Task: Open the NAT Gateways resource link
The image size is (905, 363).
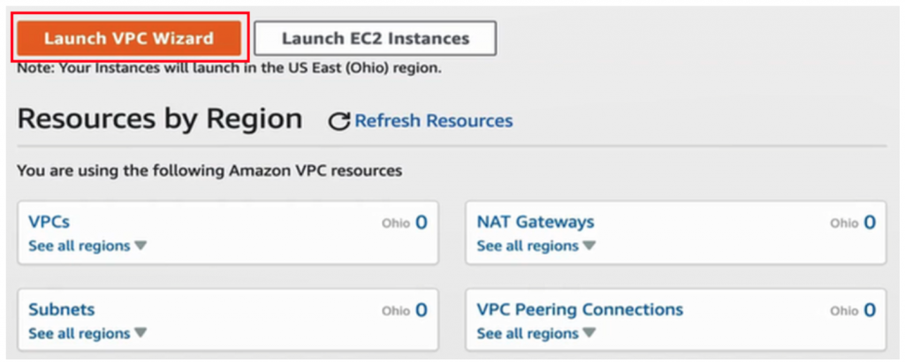Action: coord(536,222)
